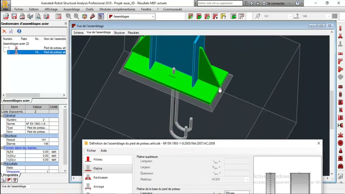The height and width of the screenshot is (194, 345).
Task: Open the Assemblage menu
Action: [x=72, y=9]
